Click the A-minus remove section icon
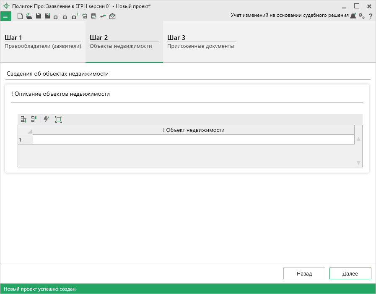376x294 pixels. tap(57, 16)
